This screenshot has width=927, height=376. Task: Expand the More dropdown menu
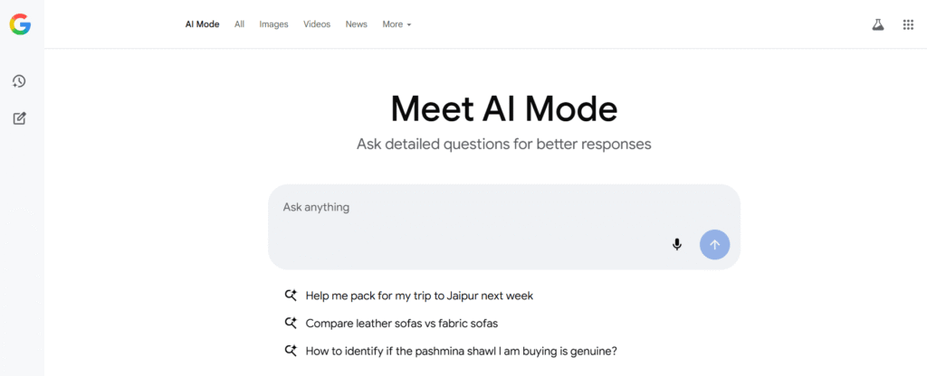tap(397, 24)
